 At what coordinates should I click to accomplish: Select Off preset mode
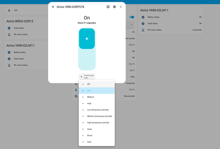click(97, 84)
